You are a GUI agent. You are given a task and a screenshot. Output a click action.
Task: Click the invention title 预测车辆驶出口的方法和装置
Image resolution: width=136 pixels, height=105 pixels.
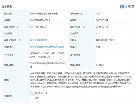point(44,14)
